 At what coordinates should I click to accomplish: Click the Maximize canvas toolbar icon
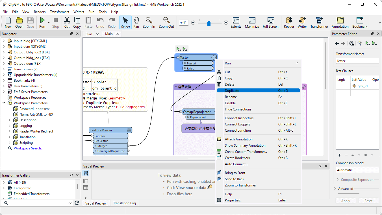tap(252, 20)
